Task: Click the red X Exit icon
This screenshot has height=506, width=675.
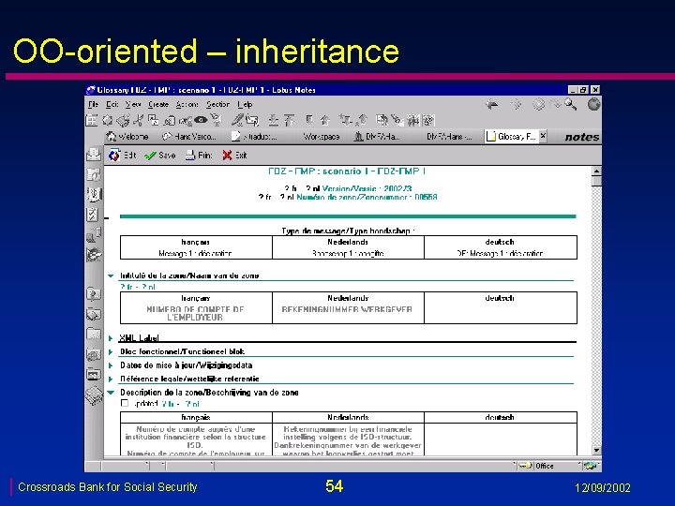Action: [227, 156]
